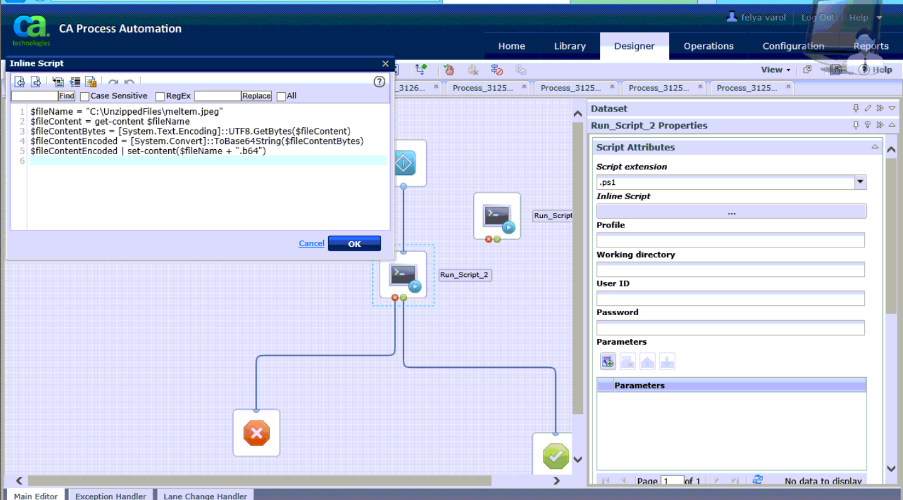
Task: Open the Script extension dropdown
Action: [x=860, y=182]
